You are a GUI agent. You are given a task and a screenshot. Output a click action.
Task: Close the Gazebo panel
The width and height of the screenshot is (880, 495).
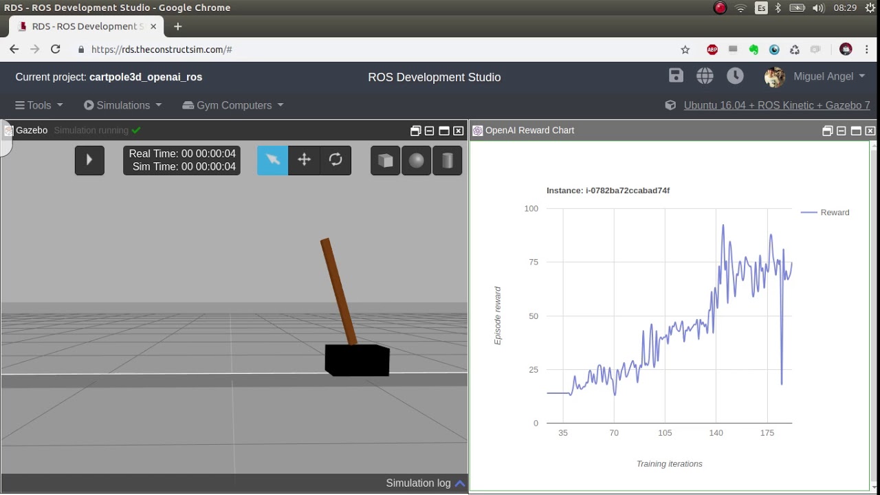coord(459,131)
